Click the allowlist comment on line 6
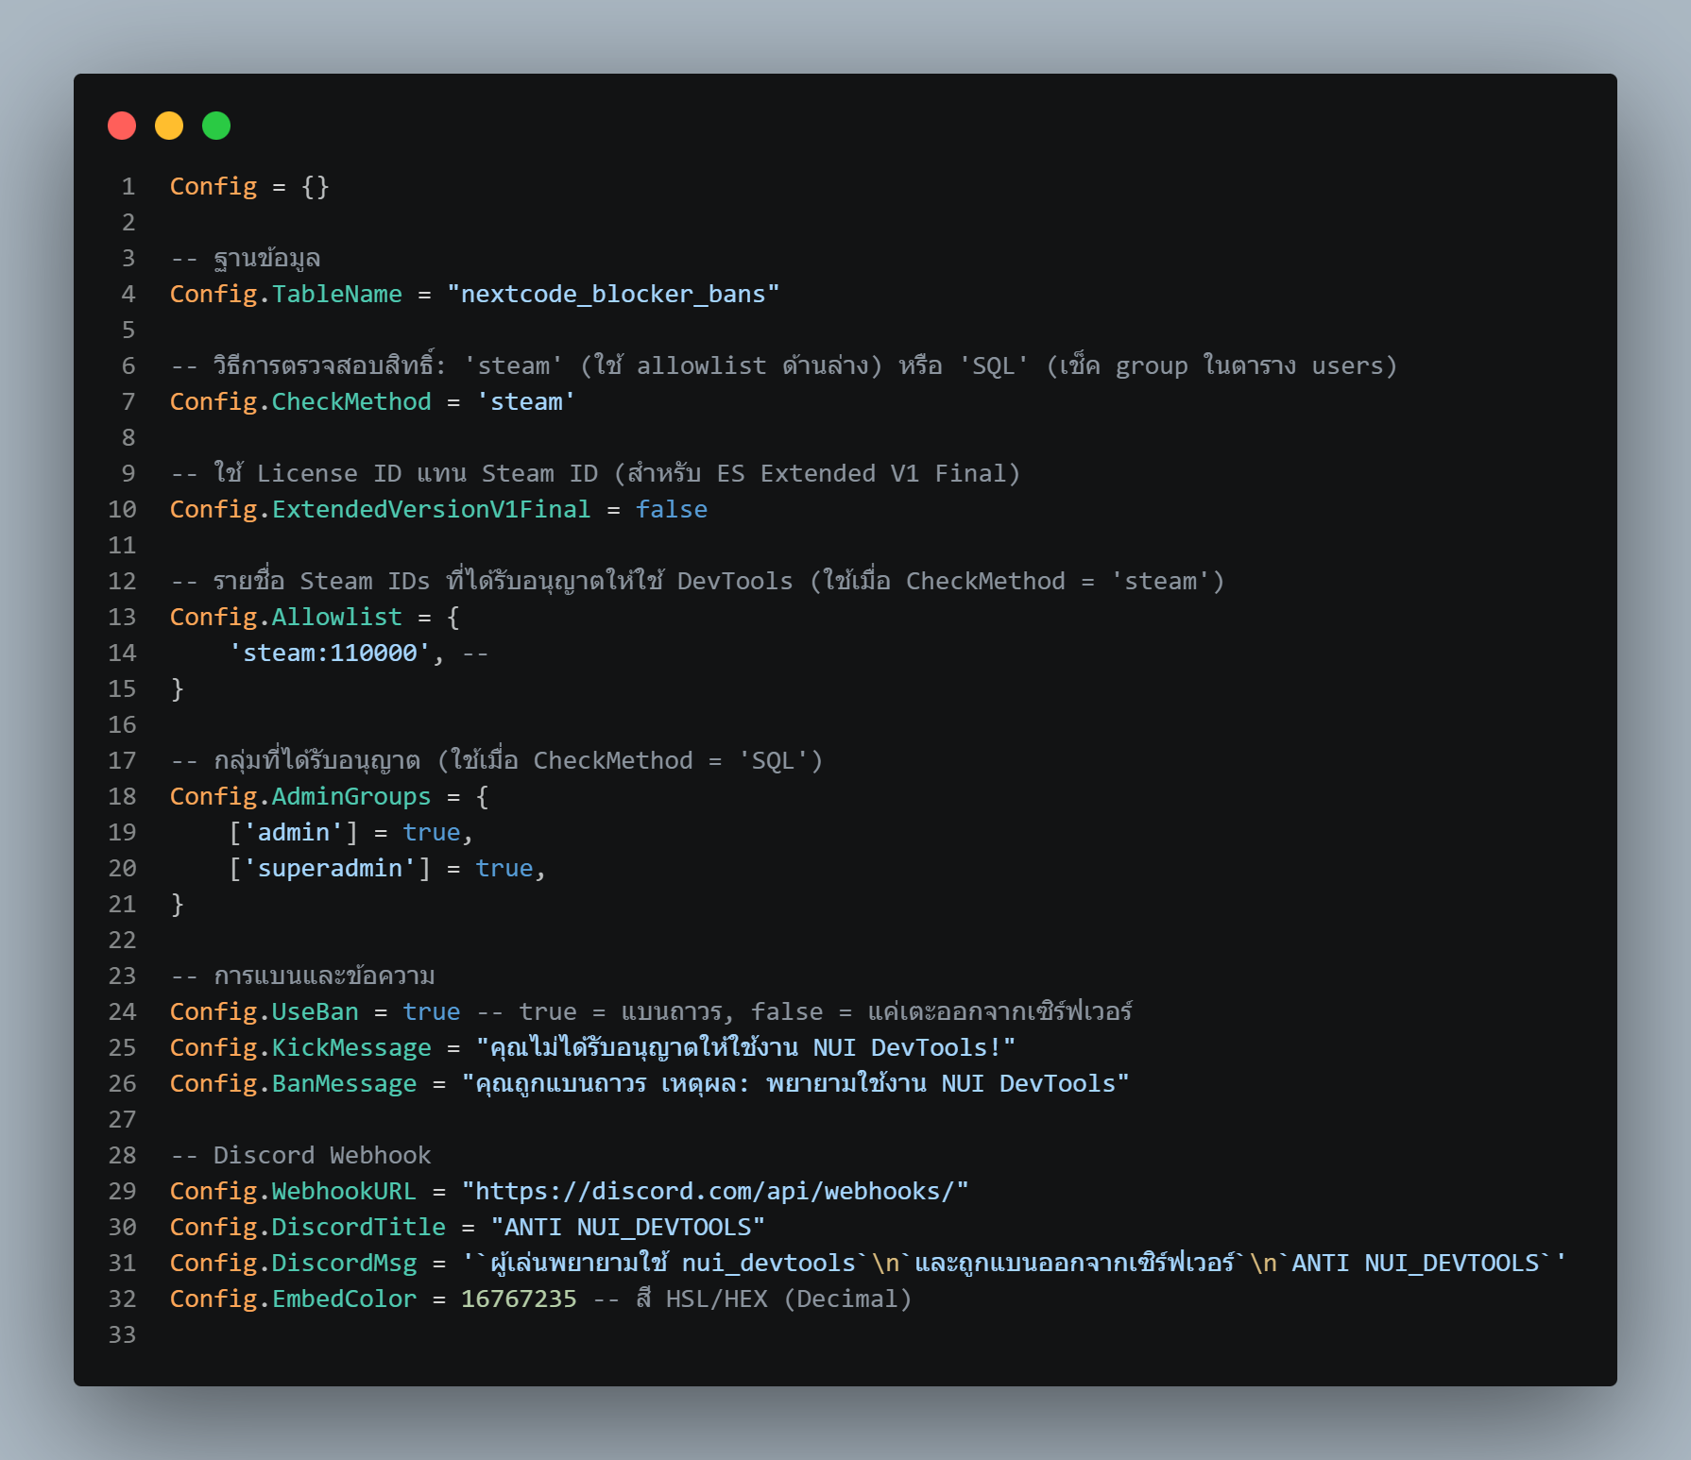The image size is (1691, 1460). pyautogui.click(x=783, y=365)
